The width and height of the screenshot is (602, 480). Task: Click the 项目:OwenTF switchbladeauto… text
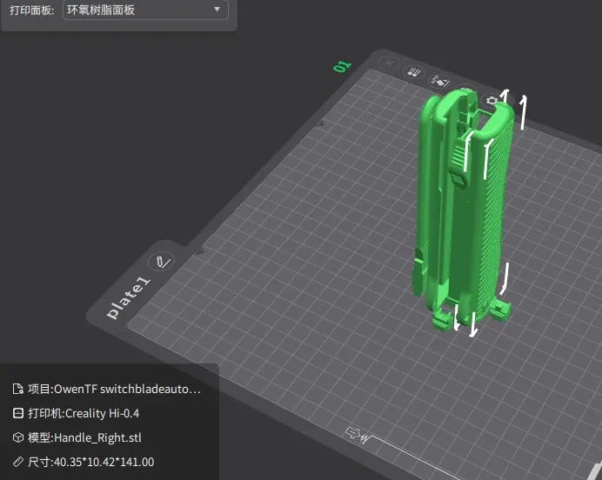[x=114, y=389]
